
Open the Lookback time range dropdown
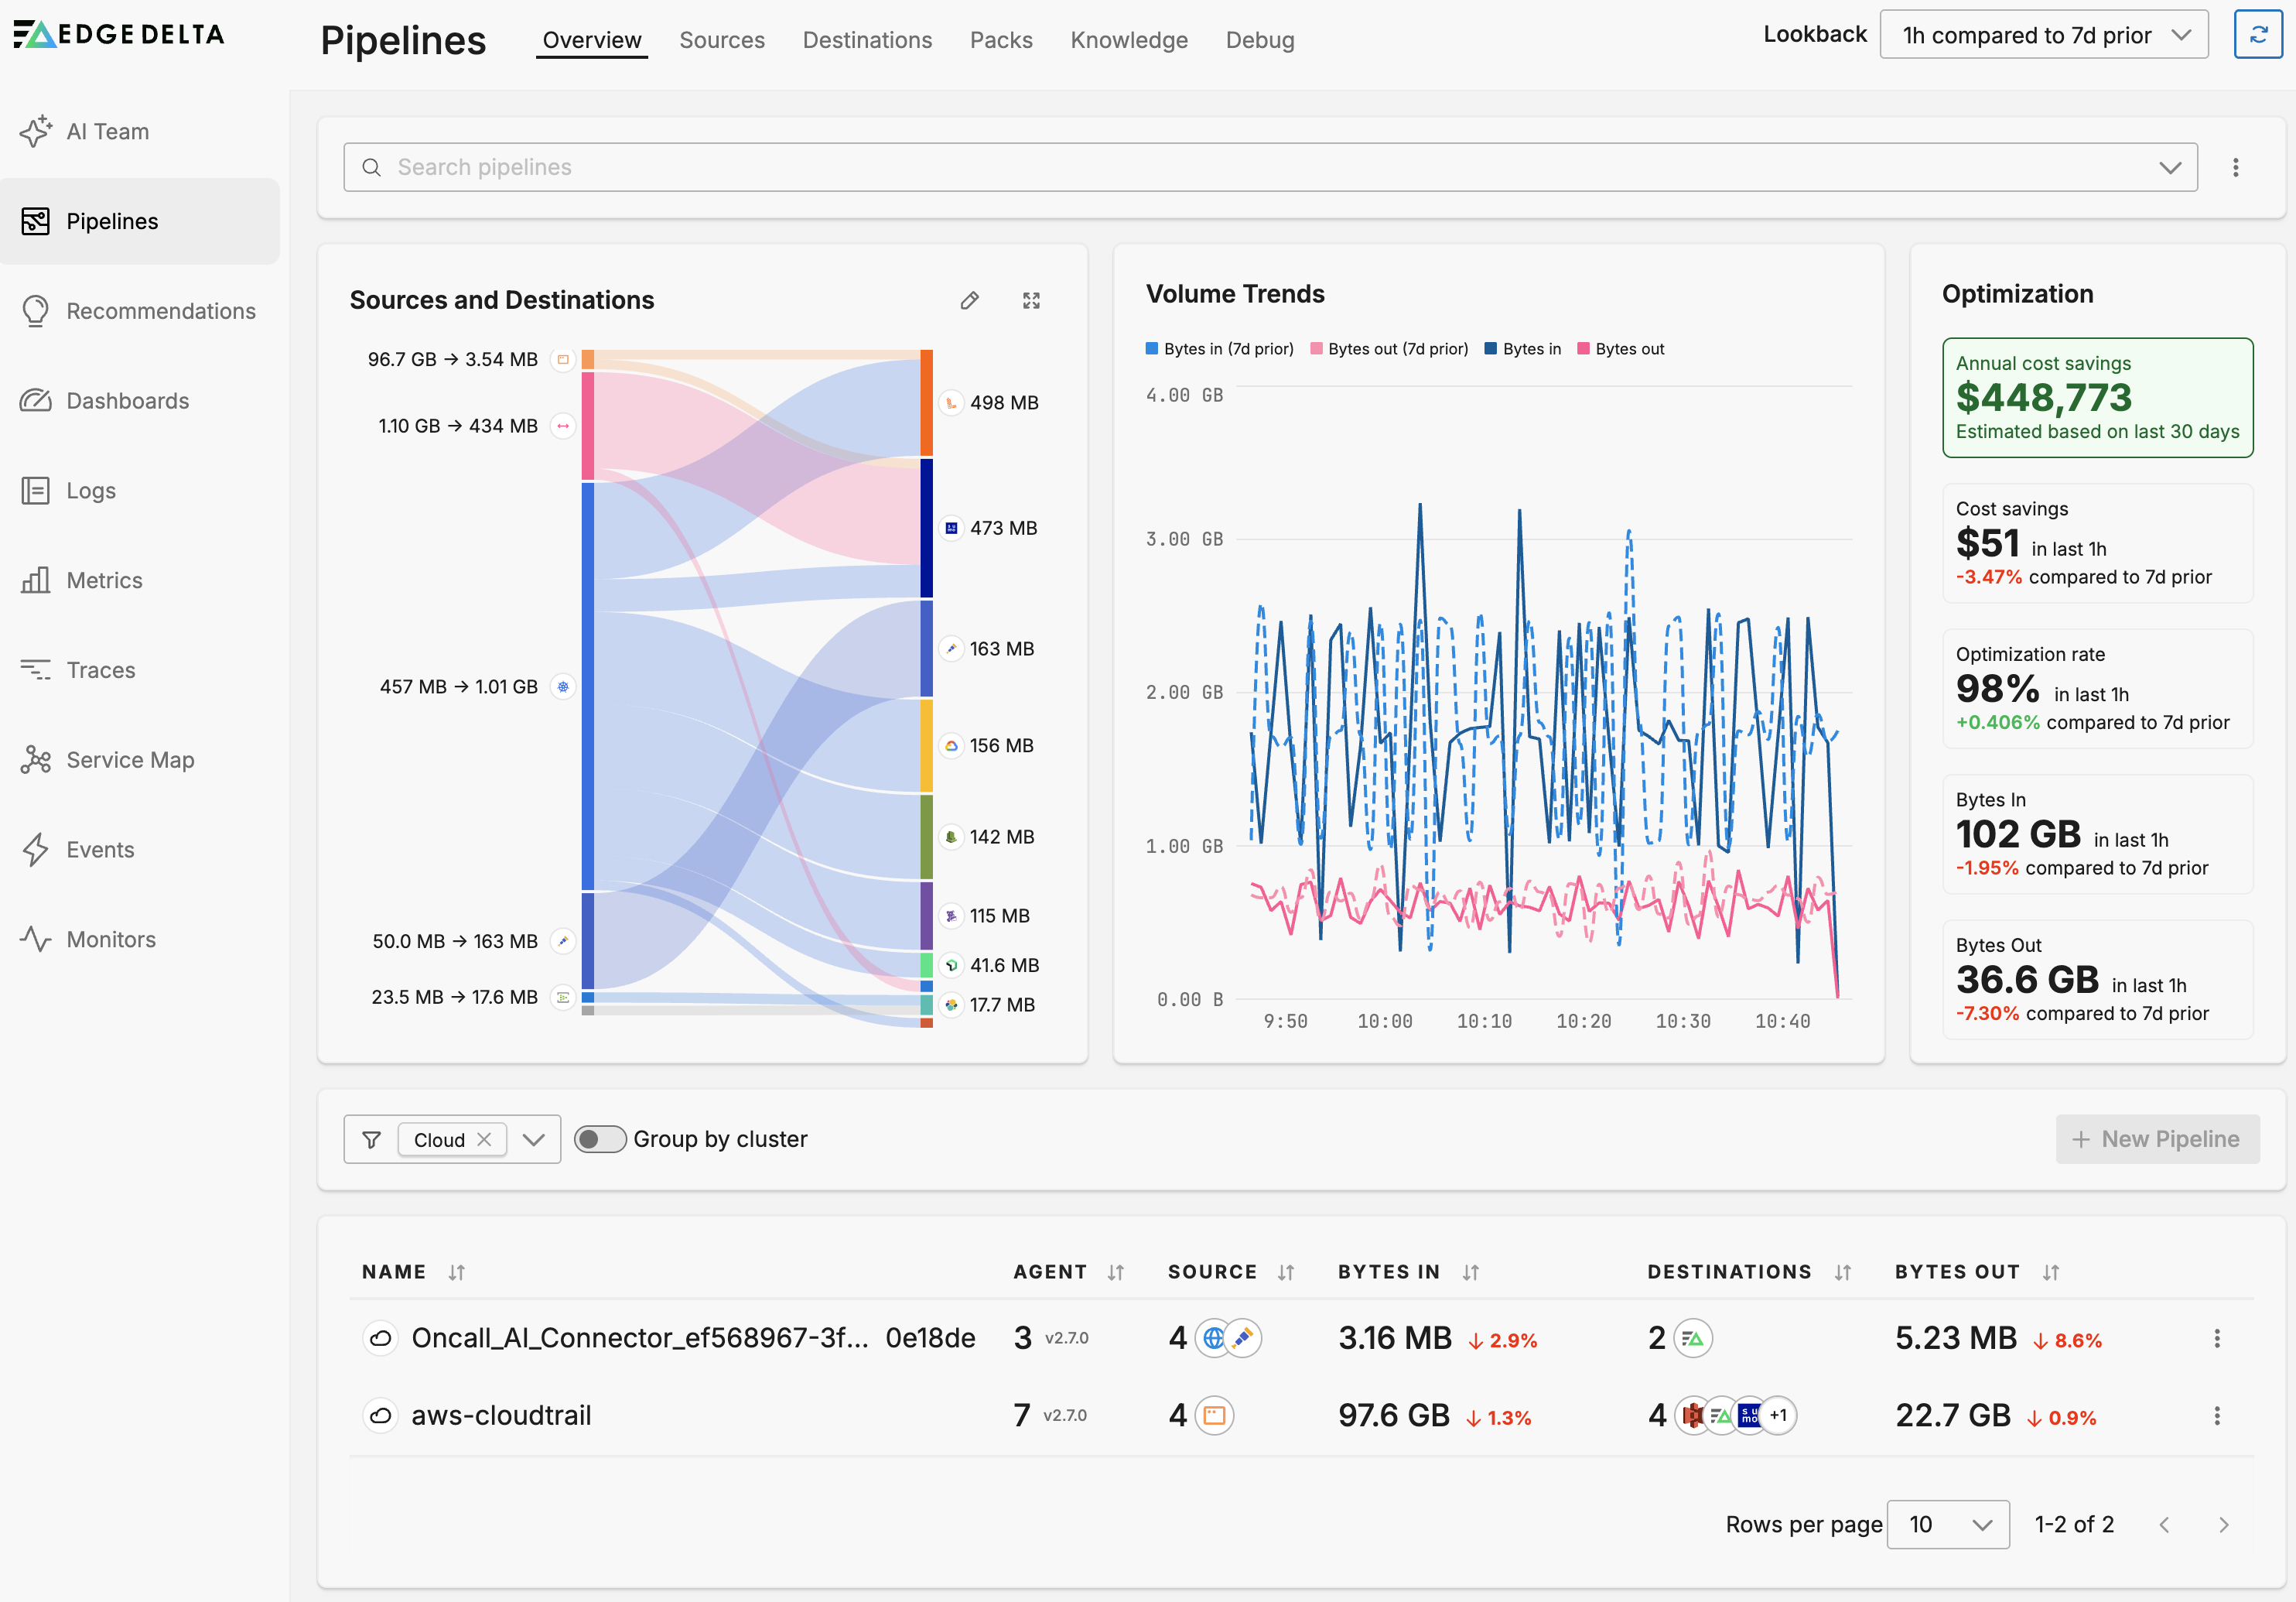(2043, 36)
